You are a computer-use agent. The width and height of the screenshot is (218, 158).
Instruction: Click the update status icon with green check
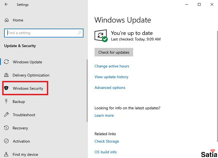[101, 36]
